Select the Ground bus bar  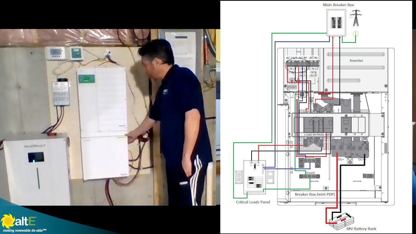(x=309, y=176)
